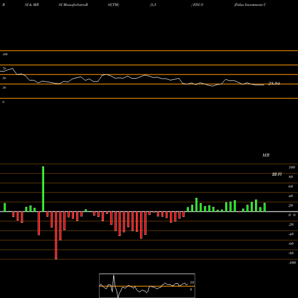Open the mini line chart thumbnail at bottom
Image resolution: width=298 pixels, height=298 pixels.
pyautogui.click(x=147, y=285)
